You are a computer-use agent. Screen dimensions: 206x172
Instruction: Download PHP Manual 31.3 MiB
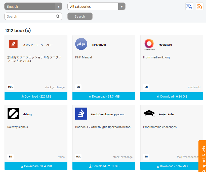(x=104, y=97)
